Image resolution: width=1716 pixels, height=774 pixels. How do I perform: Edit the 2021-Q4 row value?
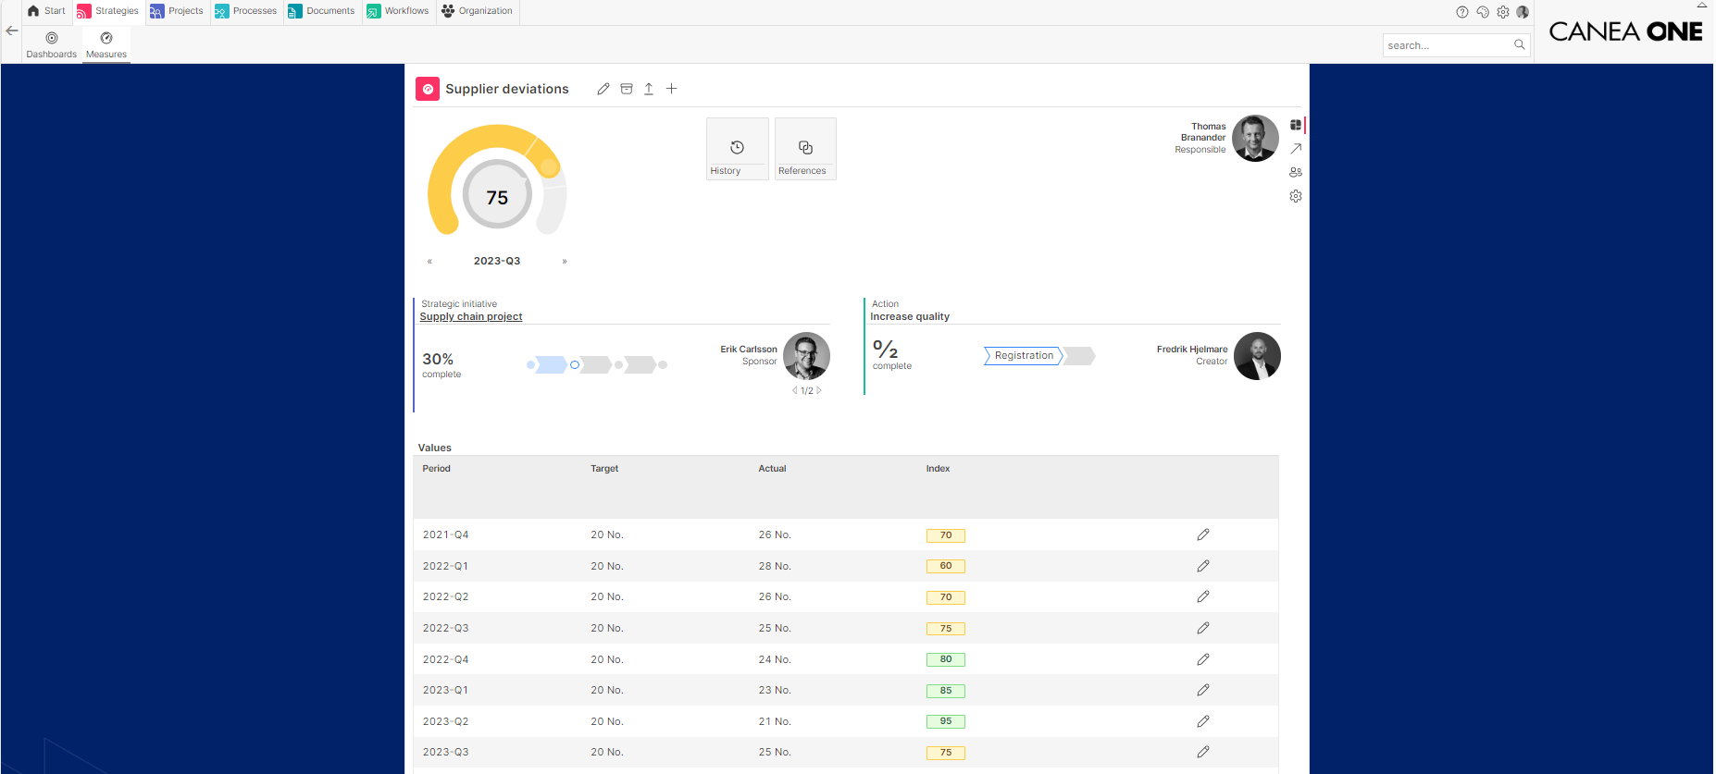click(x=1203, y=534)
